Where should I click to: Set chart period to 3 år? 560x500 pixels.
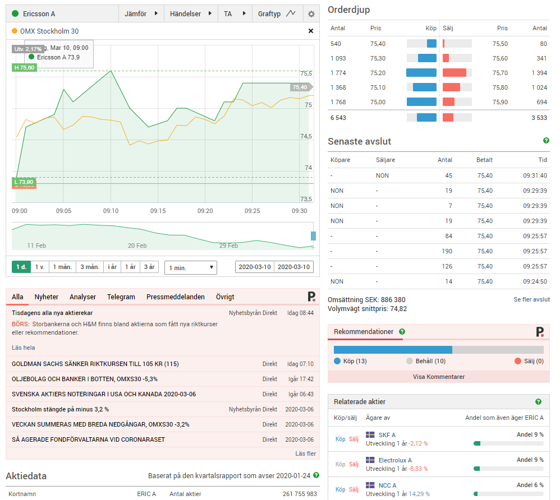pos(149,267)
